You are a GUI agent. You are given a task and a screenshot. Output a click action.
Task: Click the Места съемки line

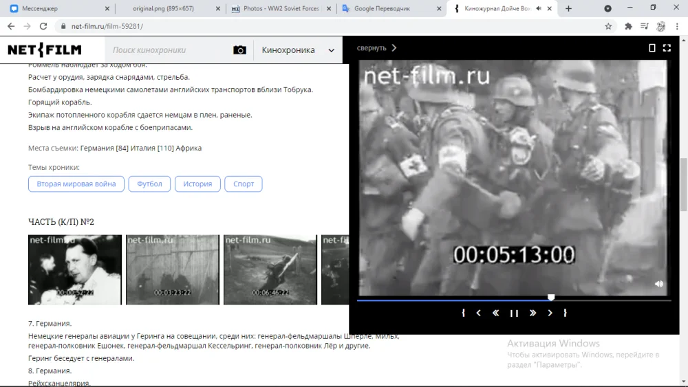[x=115, y=148]
